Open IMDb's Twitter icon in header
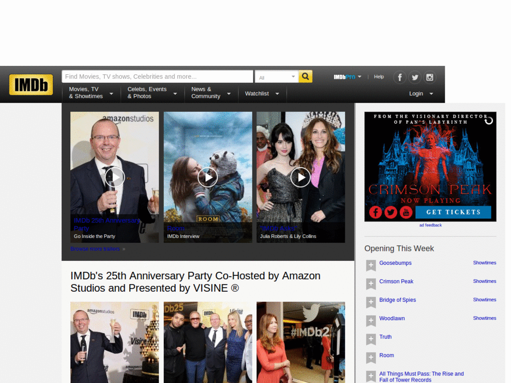511x383 pixels. (415, 77)
